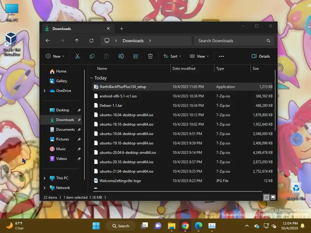This screenshot has height=233, width=311.
Task: Select android-x86-5.1-rc1.iso file
Action: click(182, 96)
